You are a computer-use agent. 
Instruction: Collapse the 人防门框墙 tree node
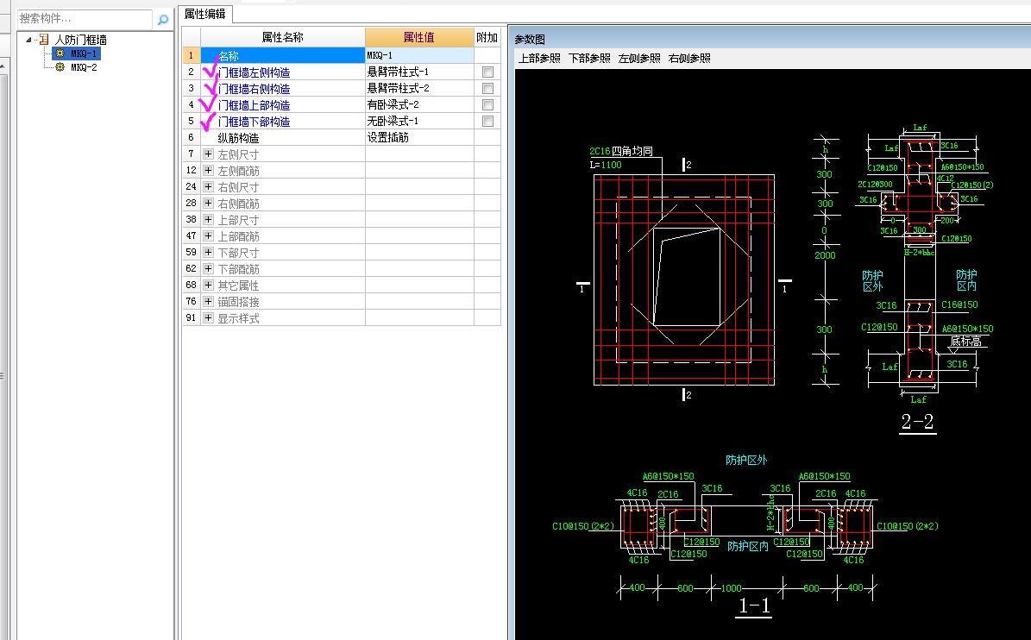(29, 40)
